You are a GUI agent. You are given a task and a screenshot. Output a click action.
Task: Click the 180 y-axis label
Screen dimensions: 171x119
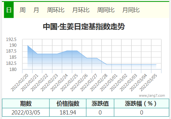click(13, 69)
